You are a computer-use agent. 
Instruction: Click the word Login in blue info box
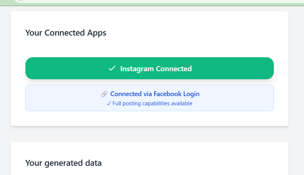pyautogui.click(x=192, y=94)
